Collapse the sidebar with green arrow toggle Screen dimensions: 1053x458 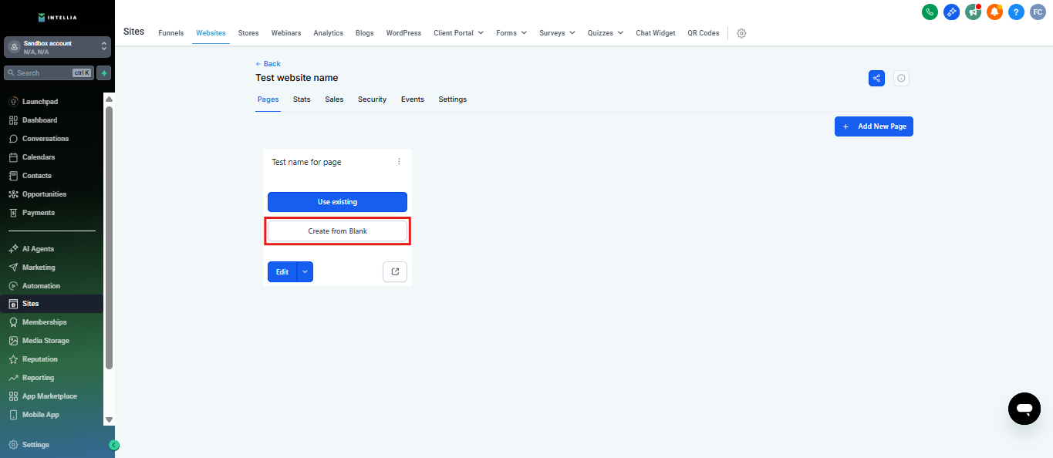(114, 445)
